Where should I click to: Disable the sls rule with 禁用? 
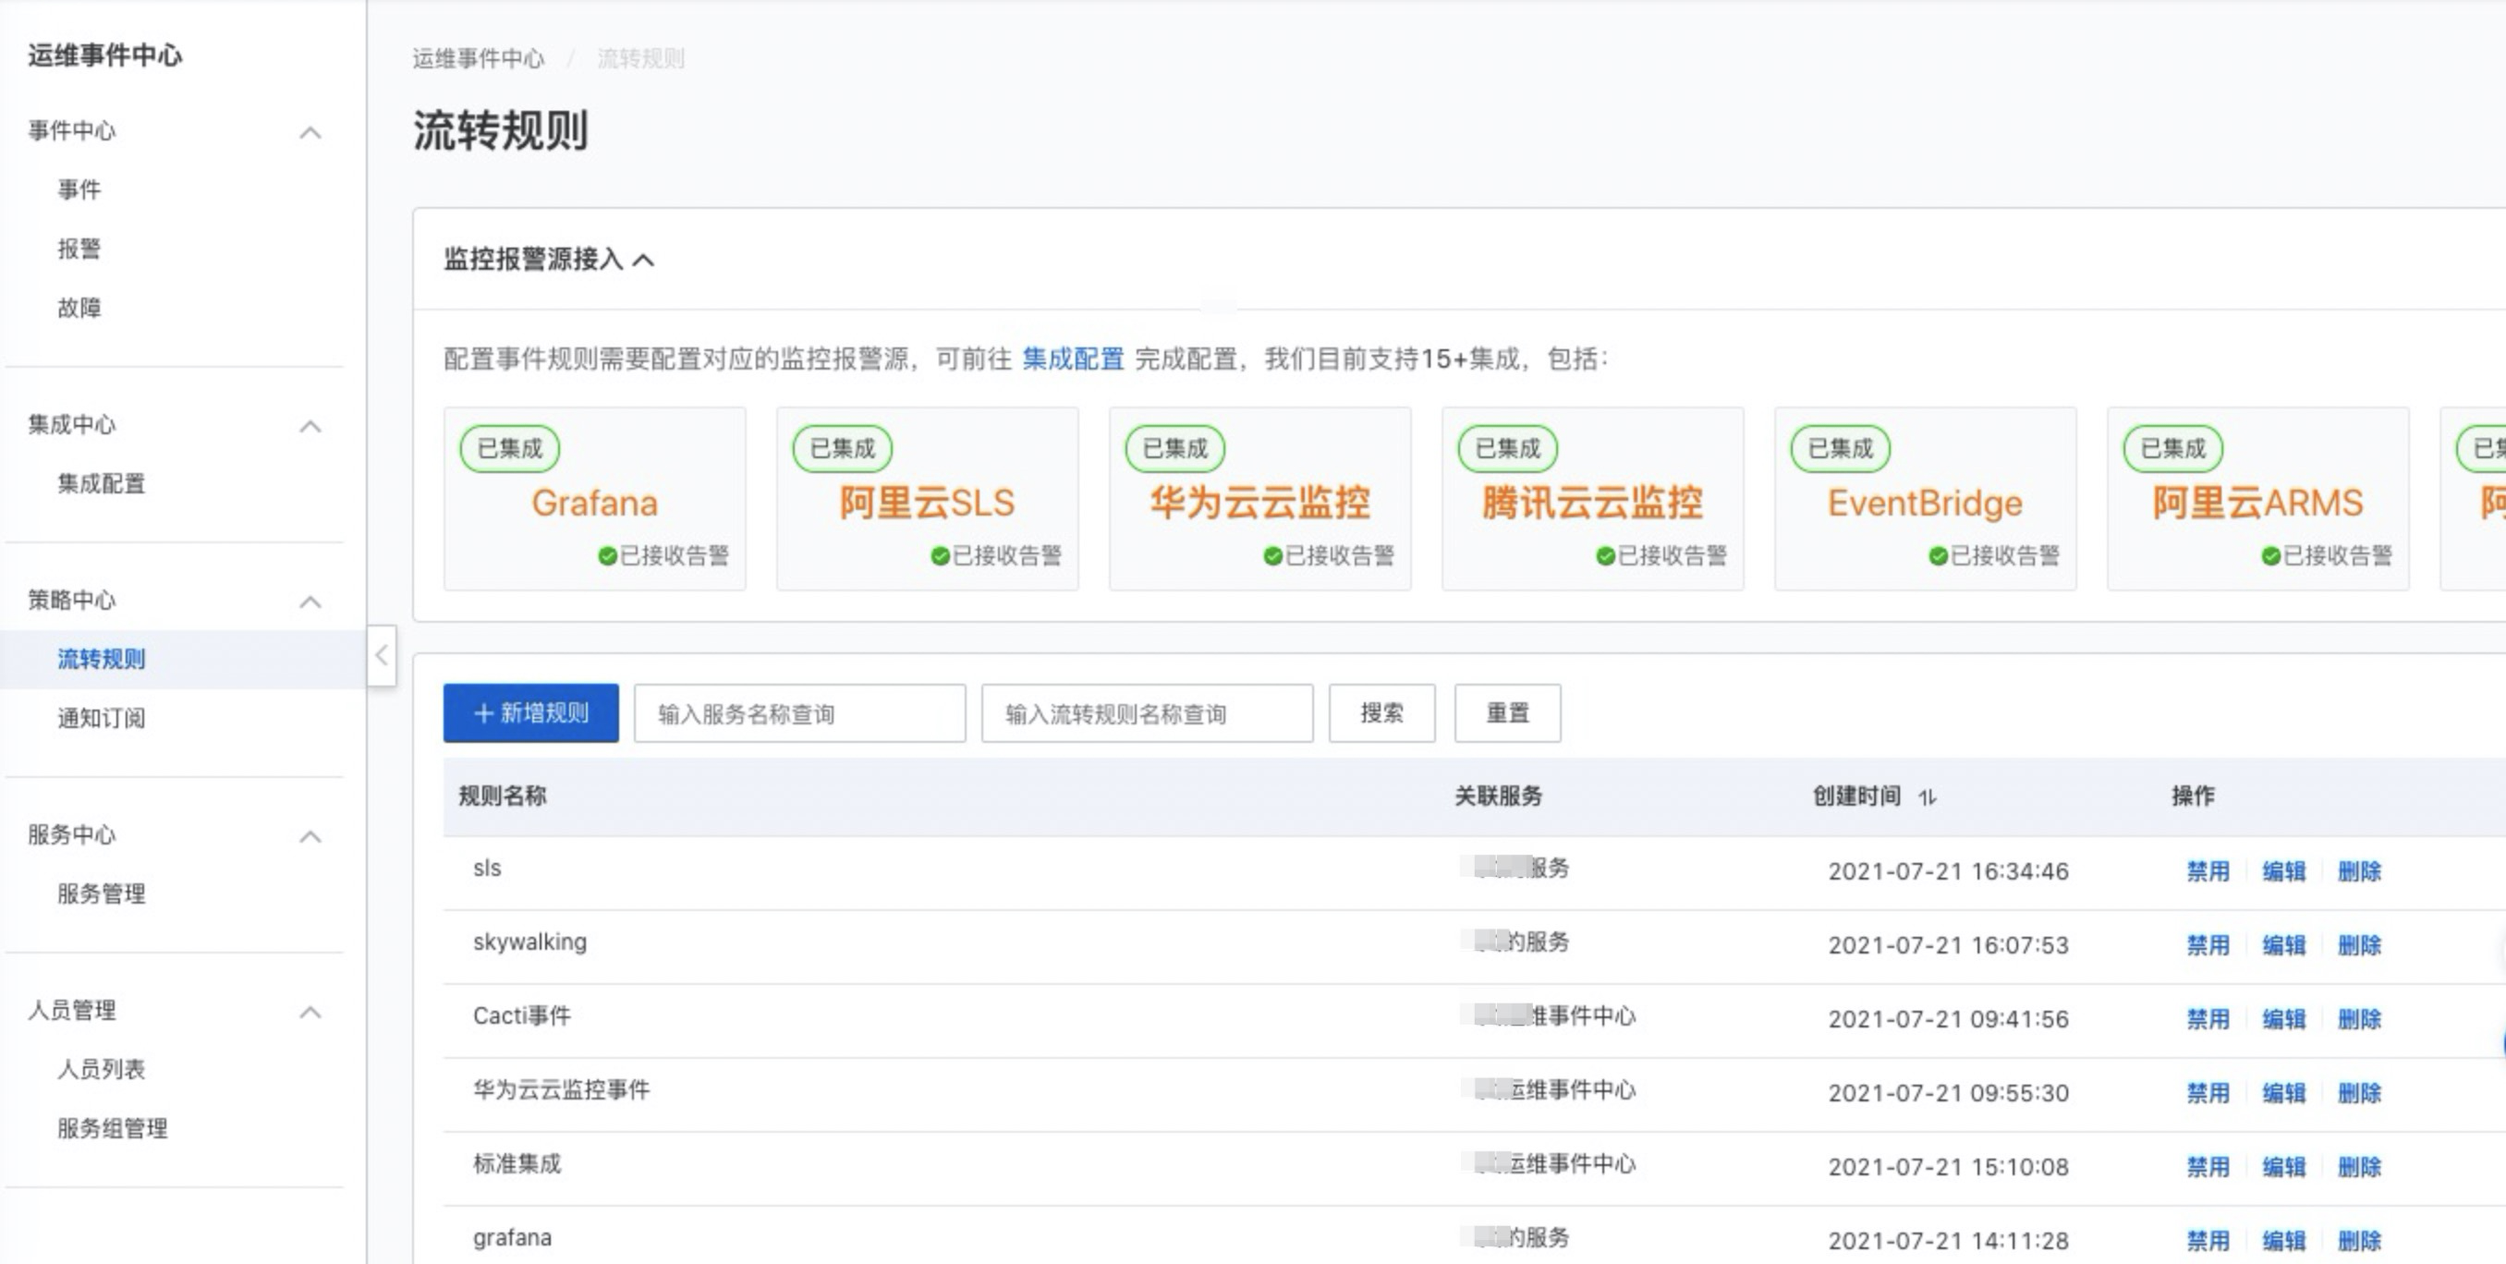[x=2209, y=871]
